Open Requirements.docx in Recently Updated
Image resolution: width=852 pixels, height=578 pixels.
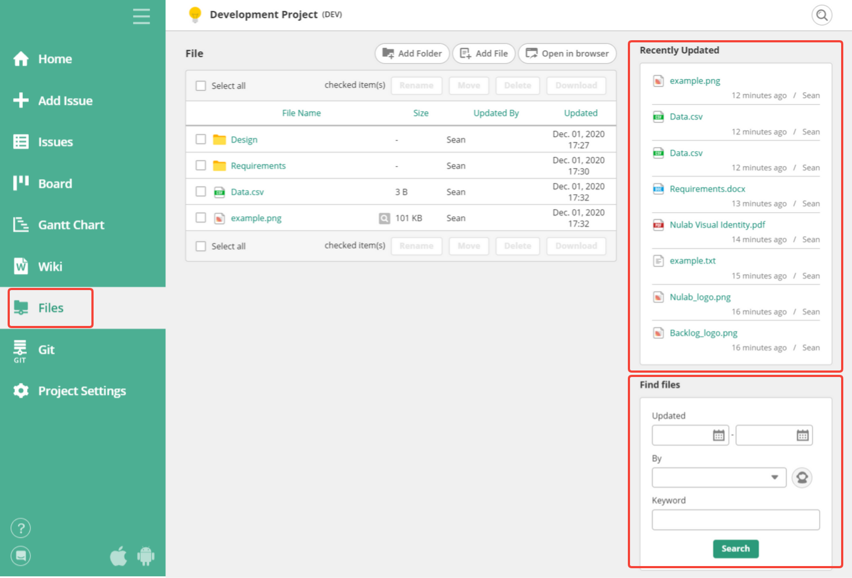coord(707,189)
